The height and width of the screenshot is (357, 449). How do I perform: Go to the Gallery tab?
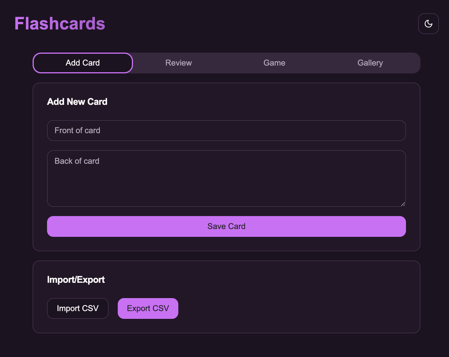(370, 63)
